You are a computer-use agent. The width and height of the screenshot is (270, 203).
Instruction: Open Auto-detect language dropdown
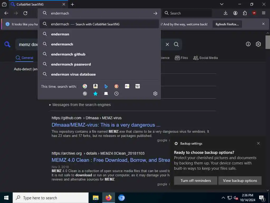26,69
